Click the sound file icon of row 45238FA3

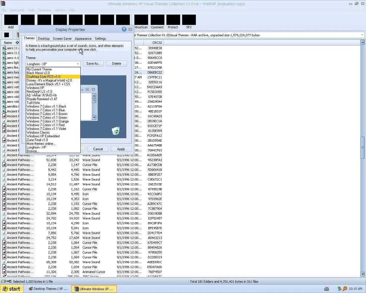[x=4, y=160]
